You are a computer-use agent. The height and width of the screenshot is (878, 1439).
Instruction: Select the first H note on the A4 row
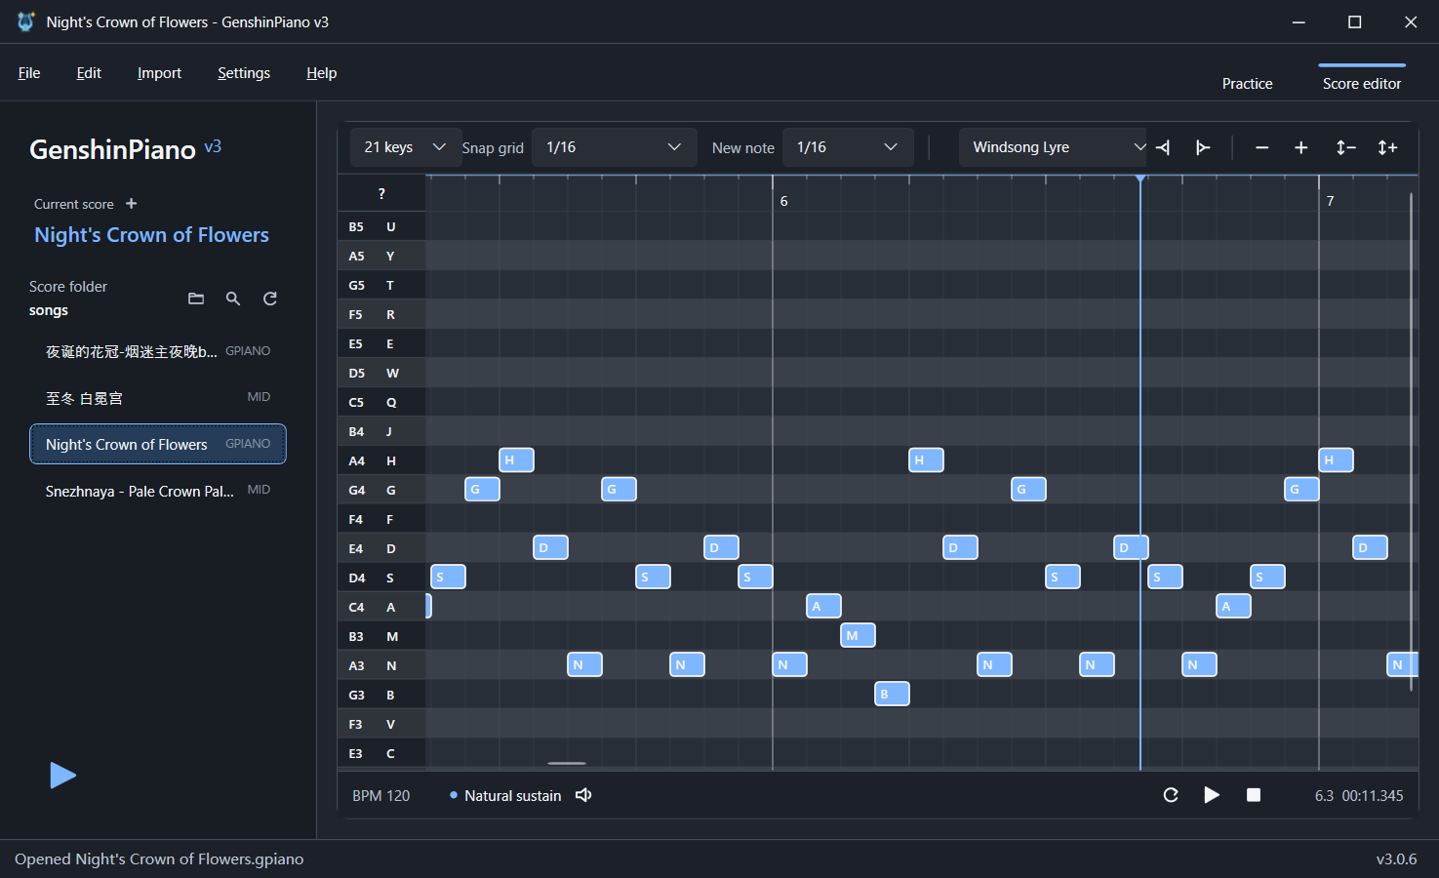click(x=516, y=459)
